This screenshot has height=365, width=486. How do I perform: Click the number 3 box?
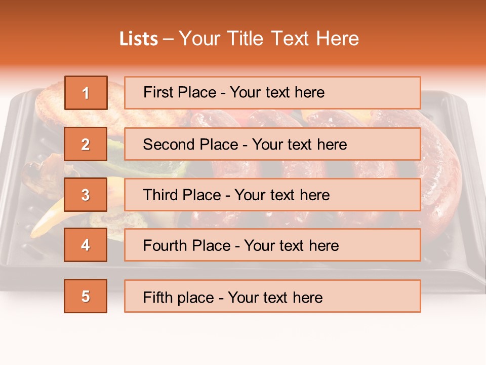[x=86, y=195]
